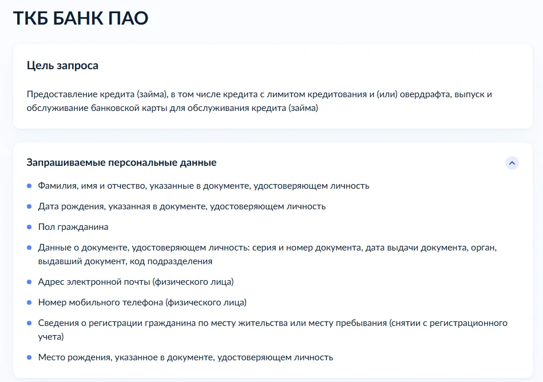Click the 'ТКБ БАНК ПАО' heading
Viewport: 543px width, 382px height.
81,18
